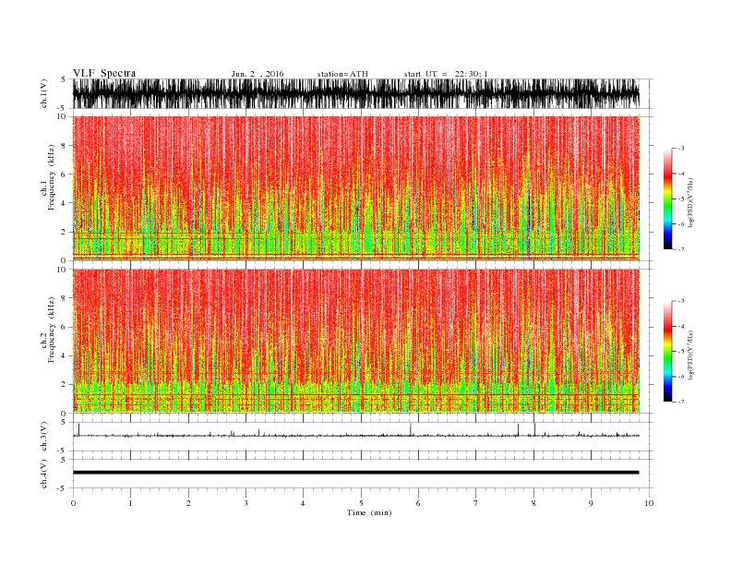Click the ch.2 frequency tick label "8"
The width and height of the screenshot is (731, 565).
click(x=64, y=298)
